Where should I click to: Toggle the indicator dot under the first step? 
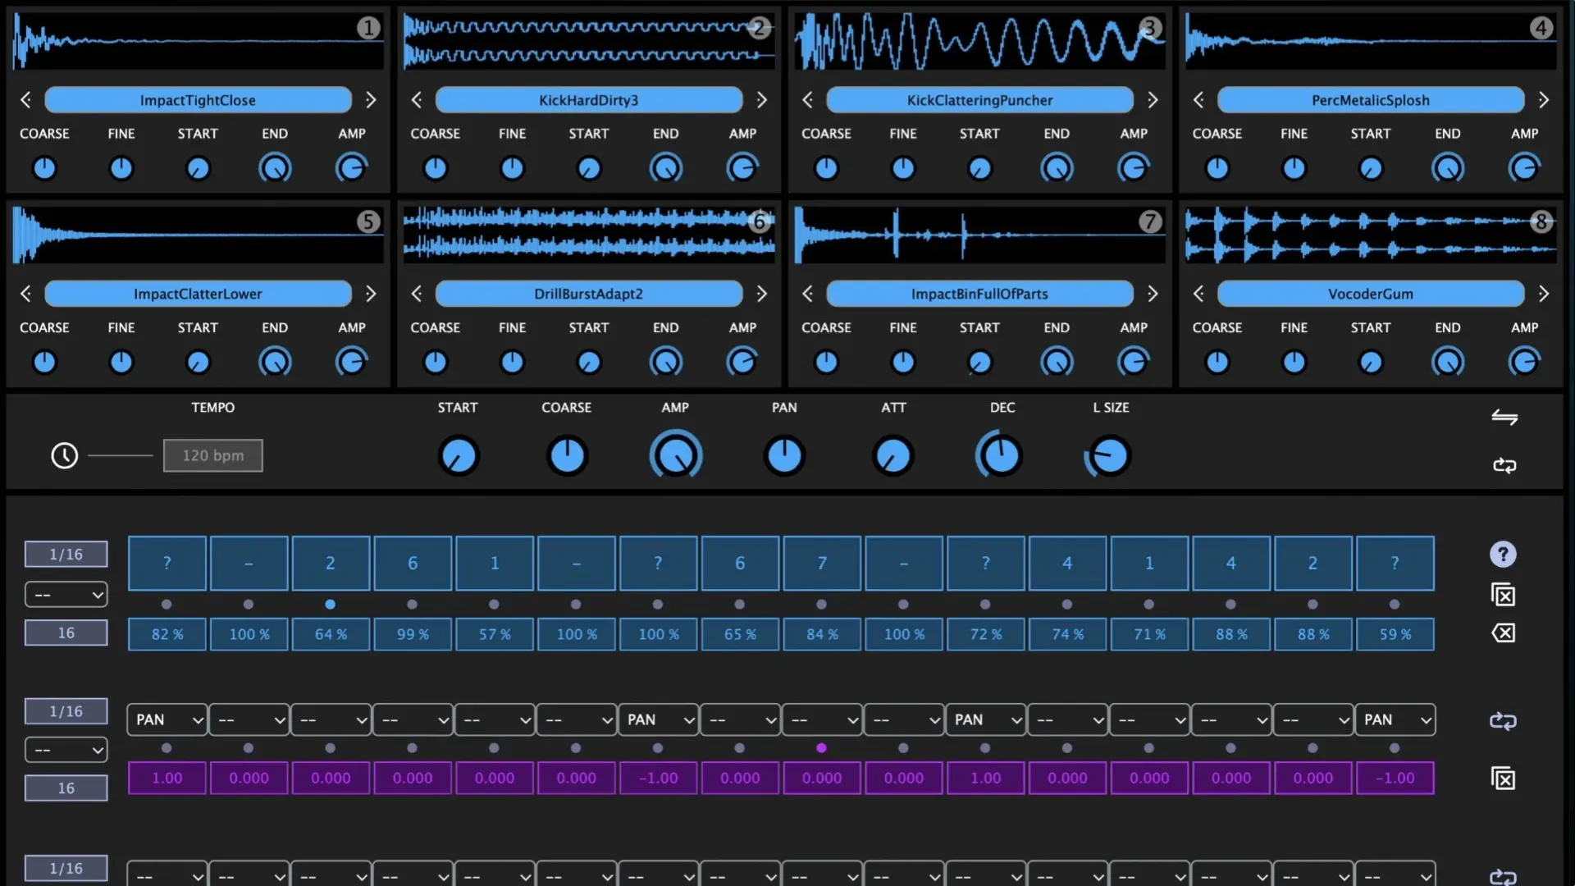tap(167, 605)
